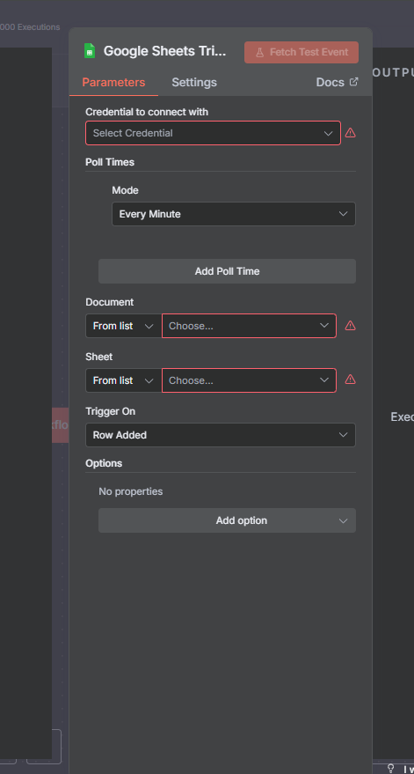414x774 pixels.
Task: Click the Google Sheets Tri... node title
Action: [165, 51]
